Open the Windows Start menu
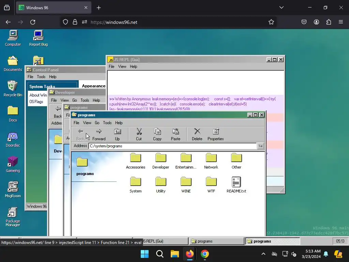The height and width of the screenshot is (262, 349). 145,254
